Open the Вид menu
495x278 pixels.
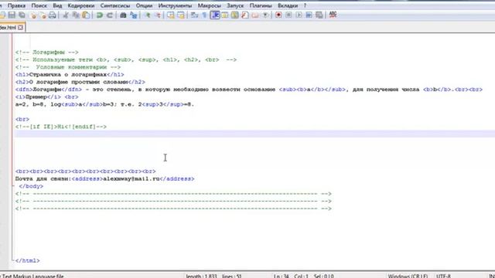click(x=57, y=5)
